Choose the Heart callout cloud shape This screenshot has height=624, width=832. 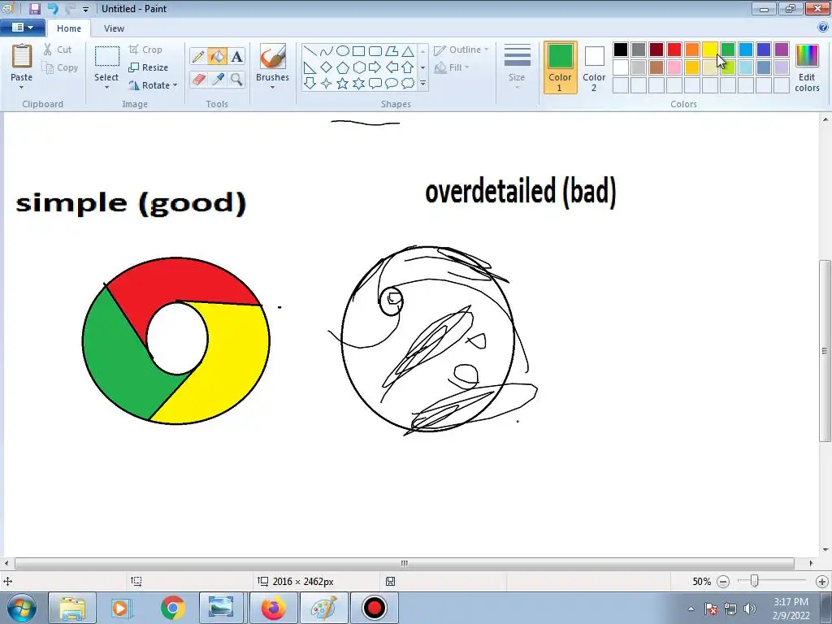tap(408, 84)
